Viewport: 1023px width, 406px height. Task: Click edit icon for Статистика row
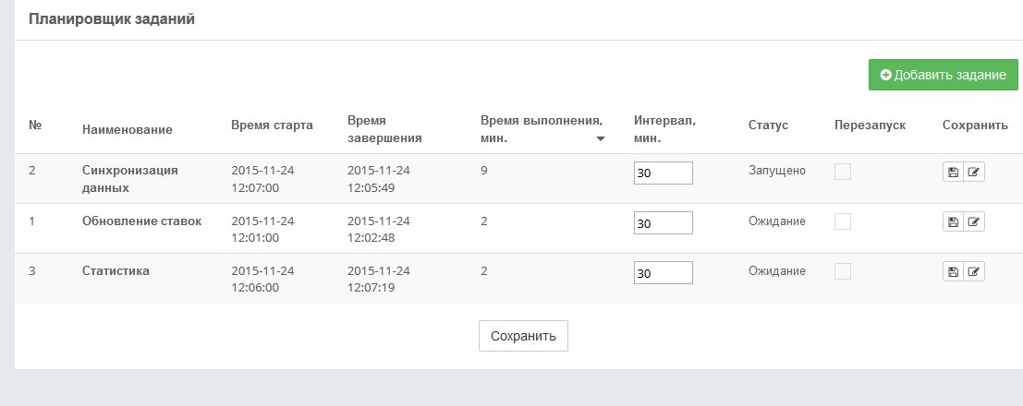[x=973, y=271]
